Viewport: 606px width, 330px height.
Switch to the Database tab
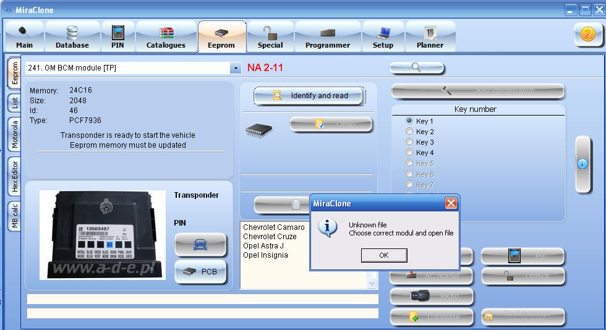[72, 38]
